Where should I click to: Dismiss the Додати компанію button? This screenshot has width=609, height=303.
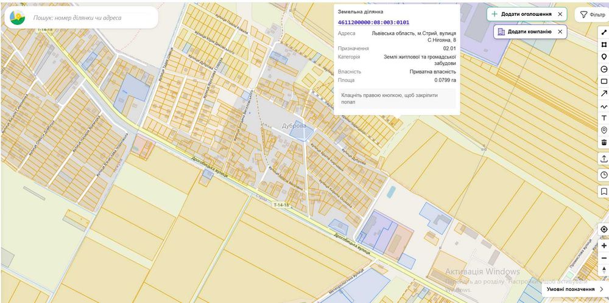560,32
